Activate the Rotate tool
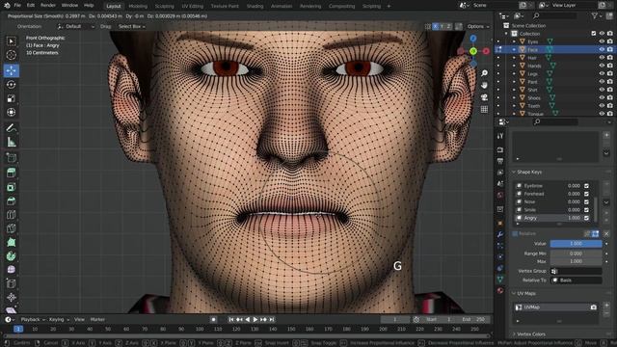This screenshot has width=617, height=347. [11, 85]
